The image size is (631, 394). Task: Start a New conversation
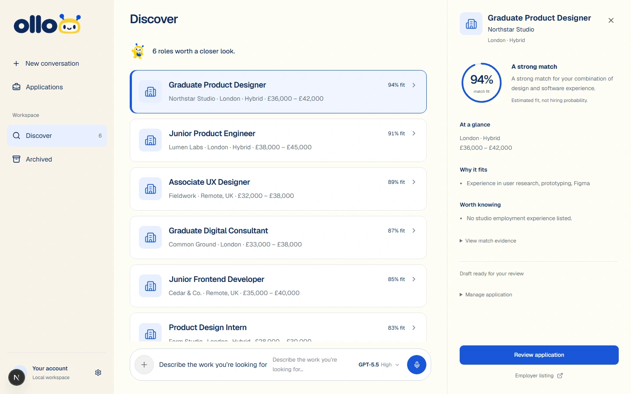(57, 63)
